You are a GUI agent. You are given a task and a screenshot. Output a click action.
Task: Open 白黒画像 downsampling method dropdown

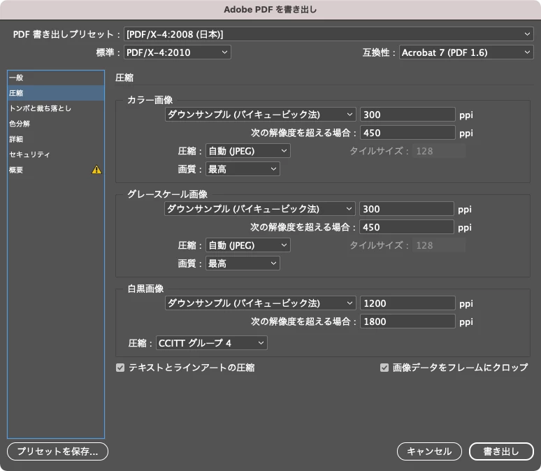point(261,303)
